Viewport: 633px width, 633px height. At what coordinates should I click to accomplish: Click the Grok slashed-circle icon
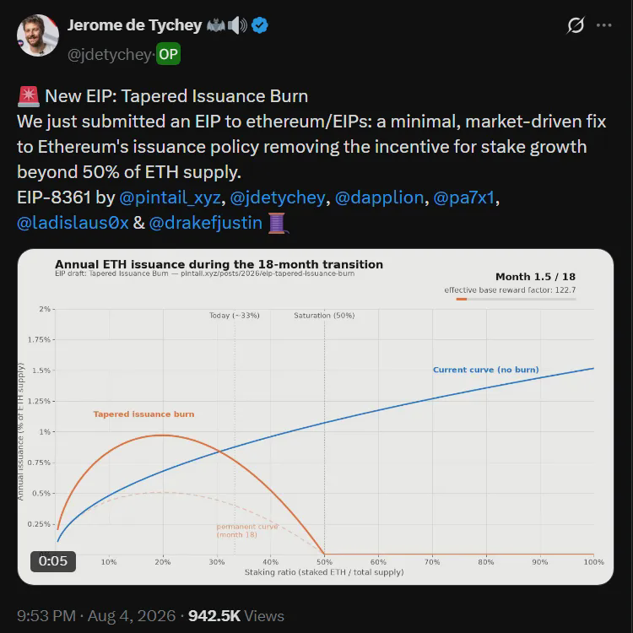(576, 25)
